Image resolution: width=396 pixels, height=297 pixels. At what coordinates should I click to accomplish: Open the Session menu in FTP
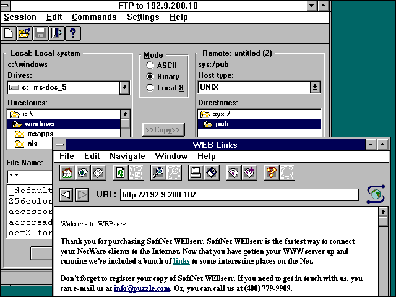[x=20, y=17]
